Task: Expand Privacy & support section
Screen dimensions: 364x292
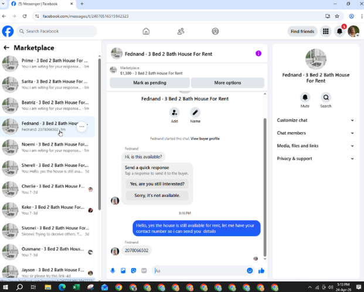Action: 315,159
